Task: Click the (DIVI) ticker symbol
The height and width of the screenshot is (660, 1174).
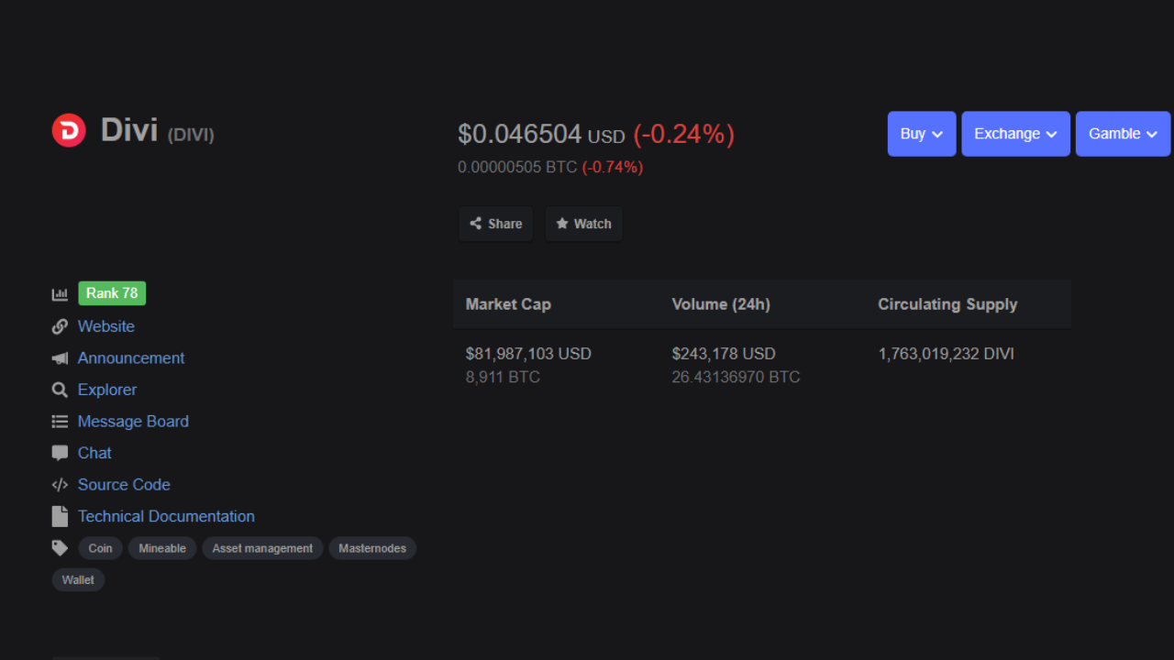Action: click(x=191, y=135)
